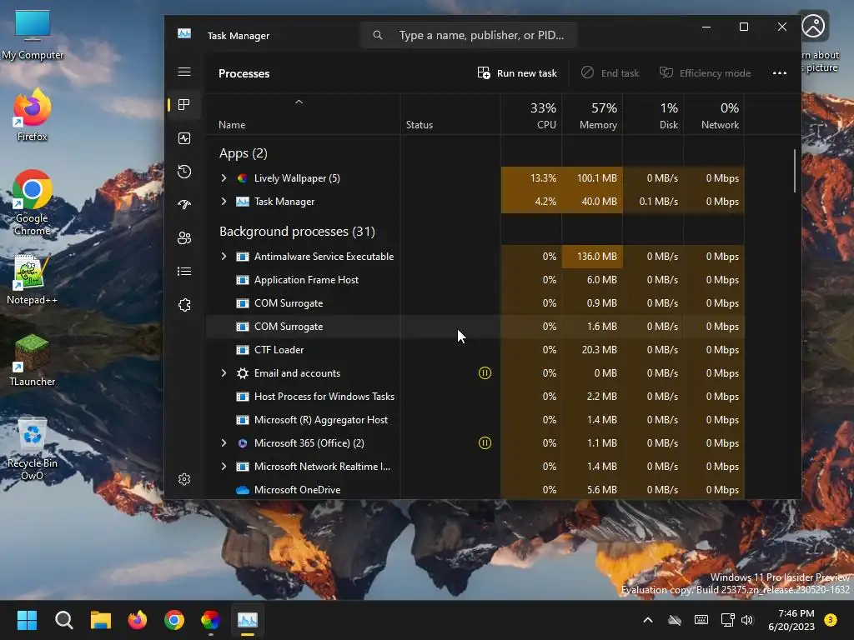Select Host Process for Windows Tasks row

click(475, 396)
